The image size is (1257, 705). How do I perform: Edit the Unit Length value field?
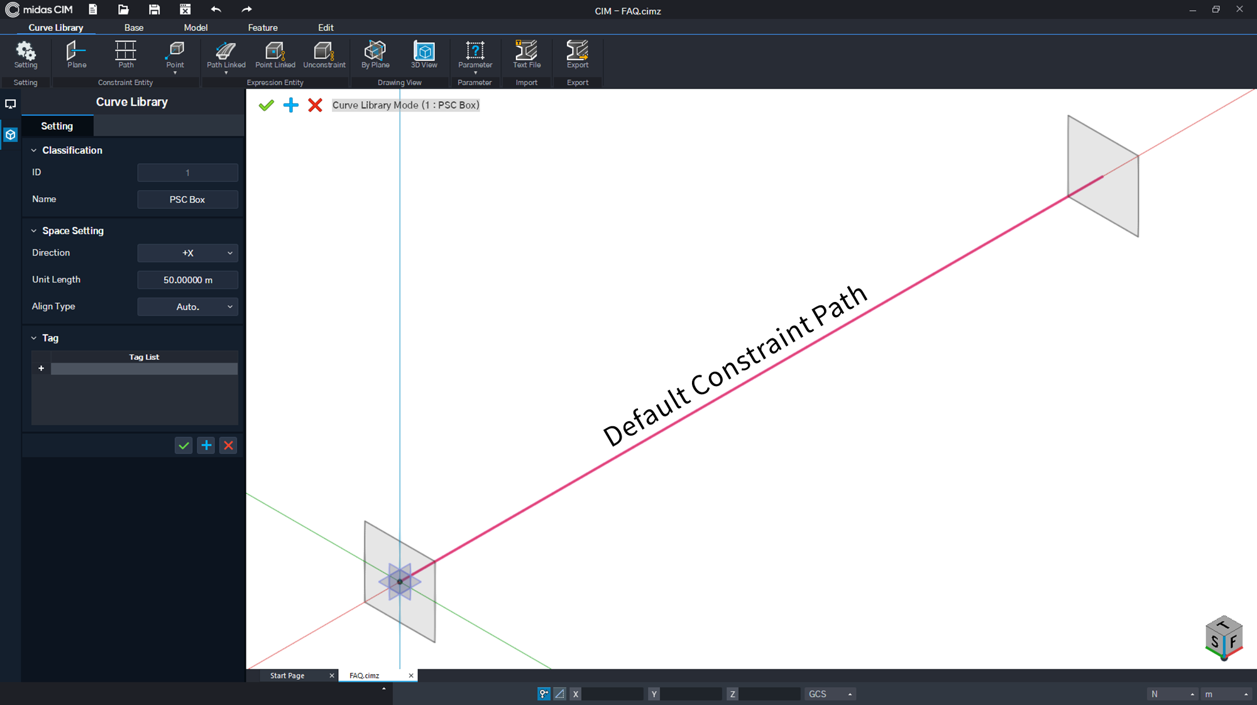pyautogui.click(x=187, y=280)
